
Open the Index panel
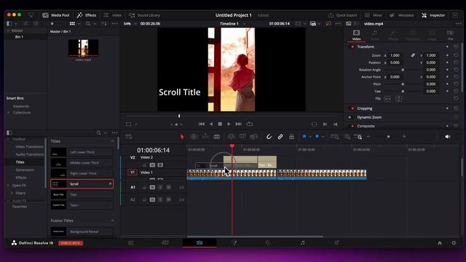pyautogui.click(x=112, y=15)
